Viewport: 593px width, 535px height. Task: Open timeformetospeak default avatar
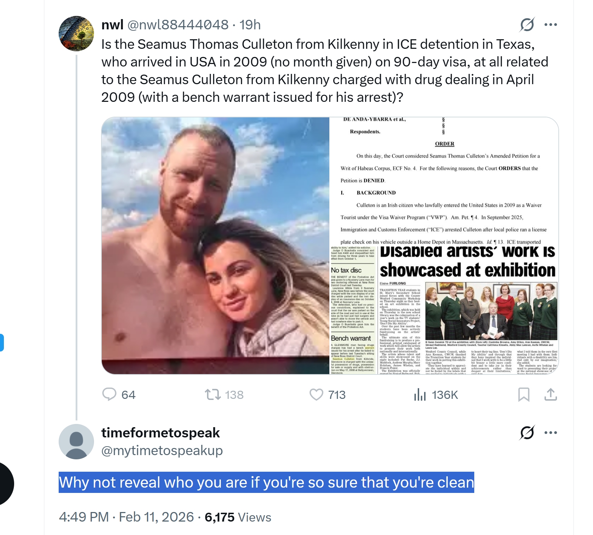pos(76,442)
